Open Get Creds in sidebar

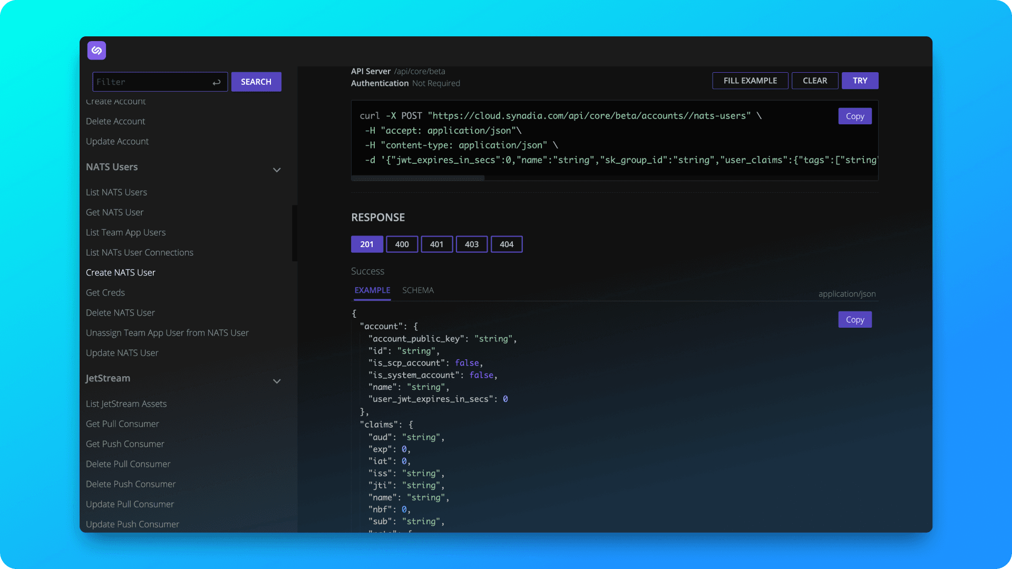105,292
